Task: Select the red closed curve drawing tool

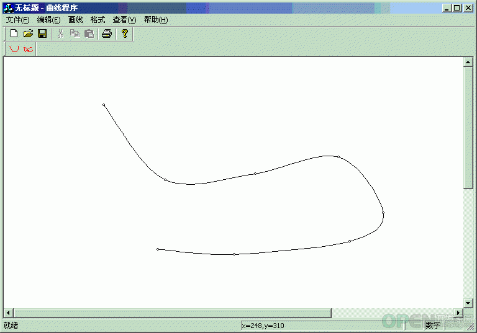Action: 29,49
